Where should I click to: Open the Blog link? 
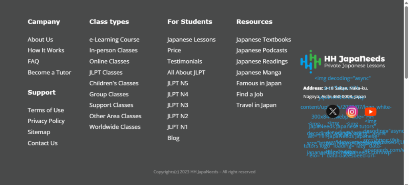click(173, 138)
